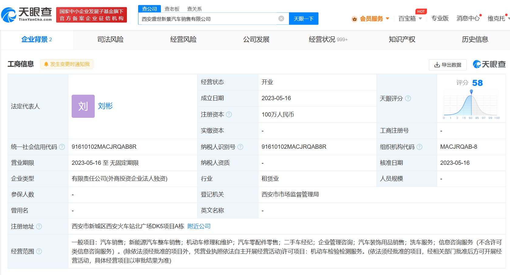The width and height of the screenshot is (510, 275).
Task: Open help for 经营范围
Action: tap(39, 251)
